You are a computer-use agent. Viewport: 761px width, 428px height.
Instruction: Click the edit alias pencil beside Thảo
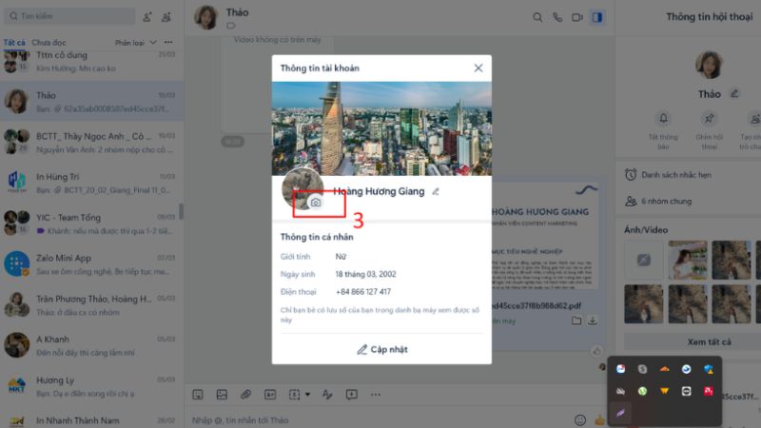[734, 93]
